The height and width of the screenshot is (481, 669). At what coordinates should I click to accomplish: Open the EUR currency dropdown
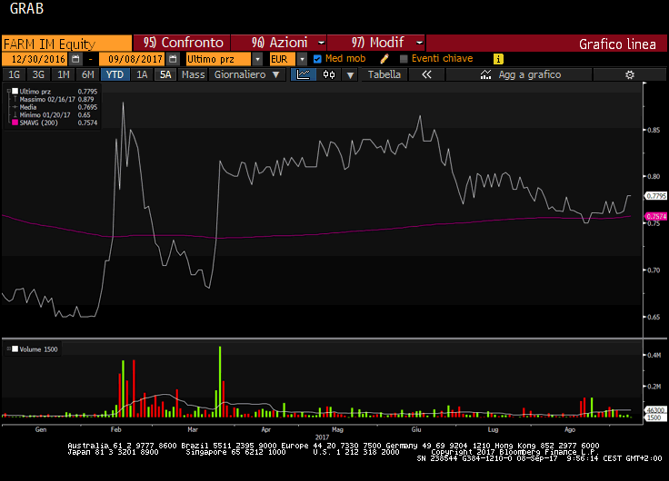(x=302, y=59)
